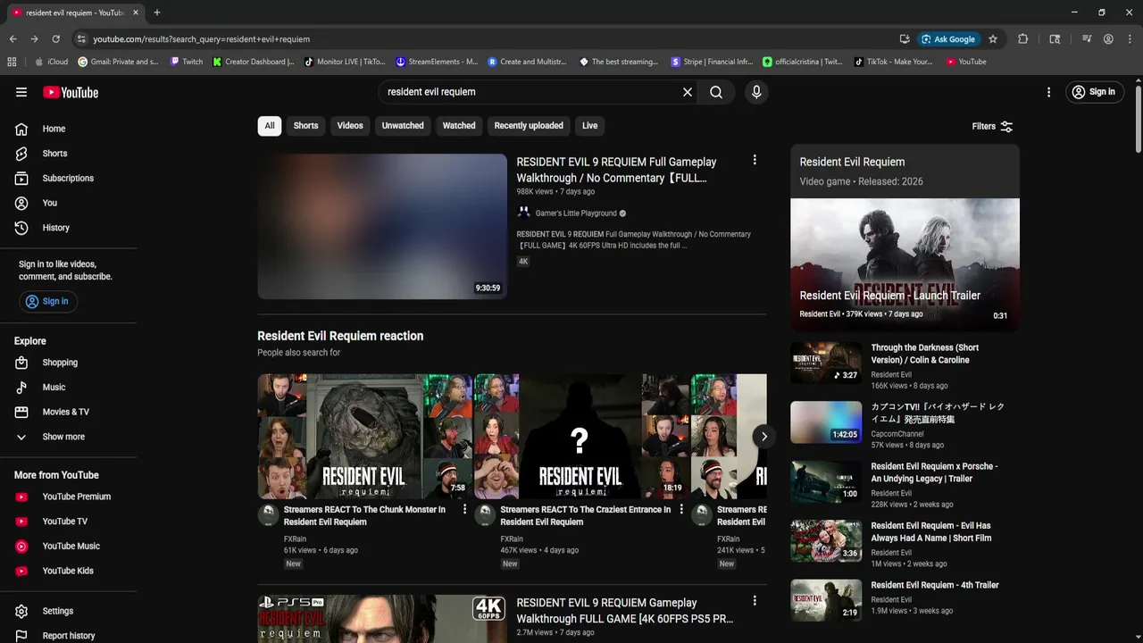Open Through the Darkness Colin & Caroline

click(925, 354)
